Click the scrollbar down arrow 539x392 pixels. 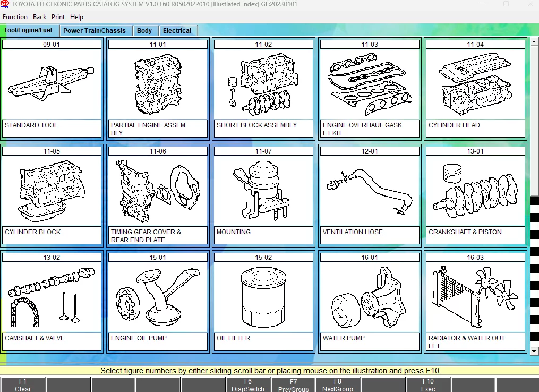tap(534, 351)
